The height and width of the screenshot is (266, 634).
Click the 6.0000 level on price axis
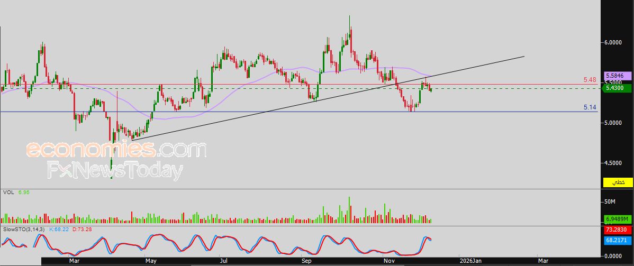(x=615, y=42)
